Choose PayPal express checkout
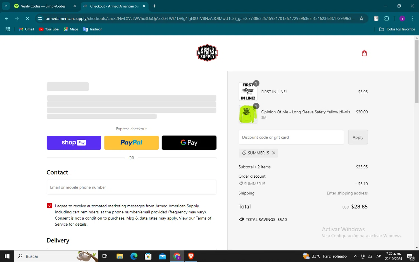Viewport: 419px width, 262px height. pos(131,143)
